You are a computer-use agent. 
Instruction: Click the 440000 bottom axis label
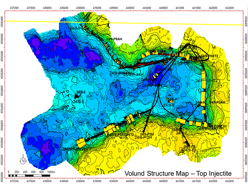pyautogui.click(x=130, y=181)
